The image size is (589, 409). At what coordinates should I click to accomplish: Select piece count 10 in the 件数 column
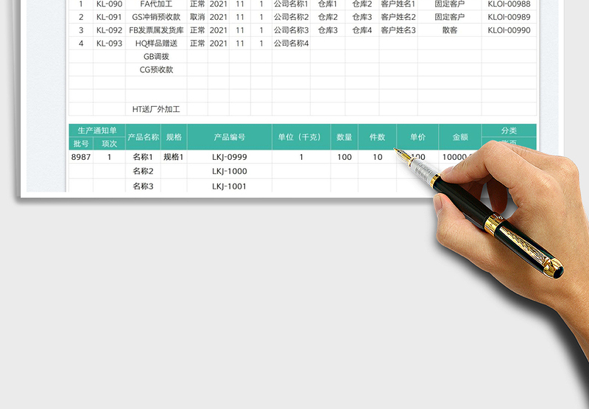click(x=378, y=157)
